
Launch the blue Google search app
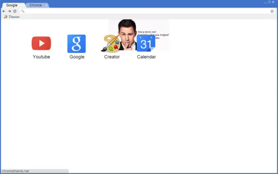point(76,44)
